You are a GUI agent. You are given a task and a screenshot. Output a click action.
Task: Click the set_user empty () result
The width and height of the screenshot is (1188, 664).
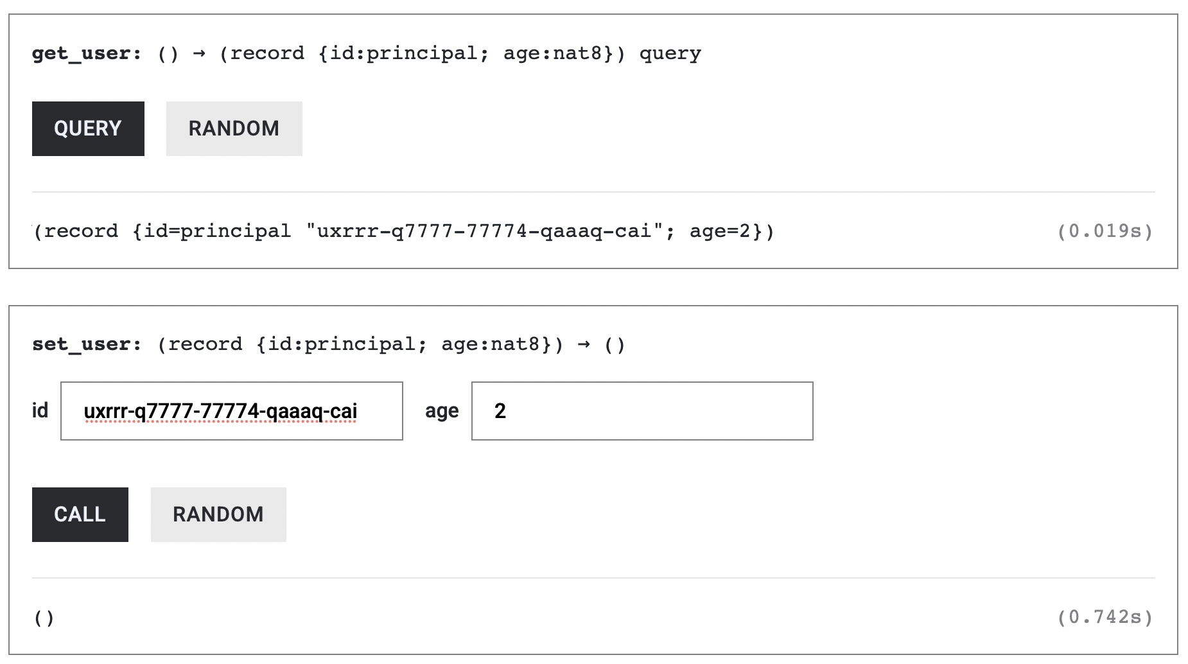tap(44, 618)
